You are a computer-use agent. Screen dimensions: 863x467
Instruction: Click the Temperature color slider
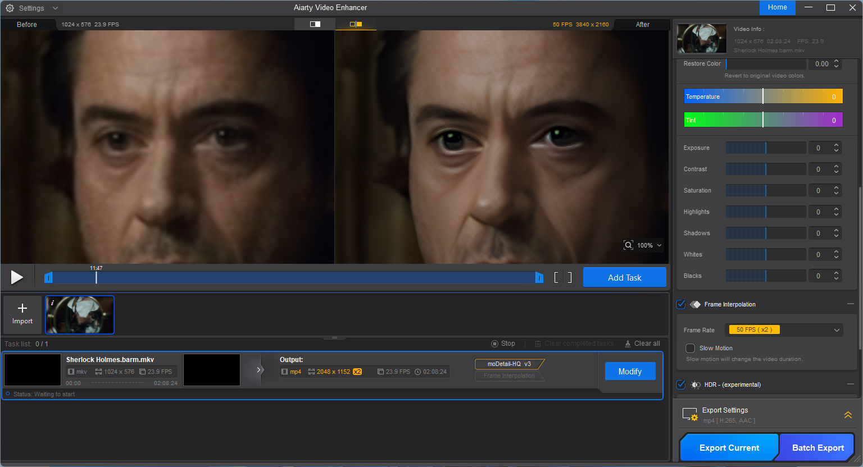(762, 97)
